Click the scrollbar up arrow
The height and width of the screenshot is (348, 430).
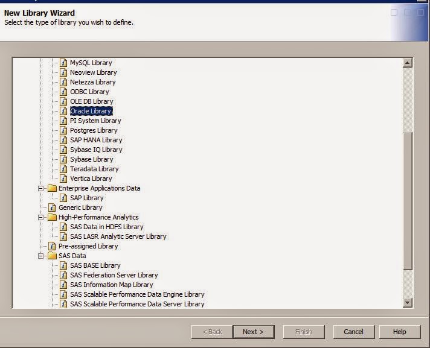pos(408,63)
